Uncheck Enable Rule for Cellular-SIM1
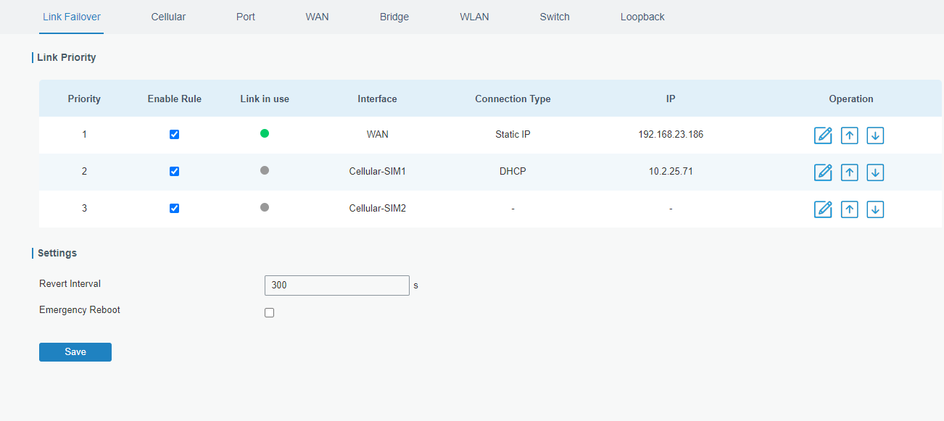 click(x=174, y=172)
